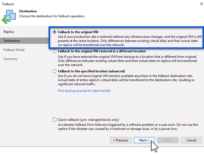Select the Destination step in sidebar
The height and width of the screenshot is (154, 204).
tap(12, 41)
